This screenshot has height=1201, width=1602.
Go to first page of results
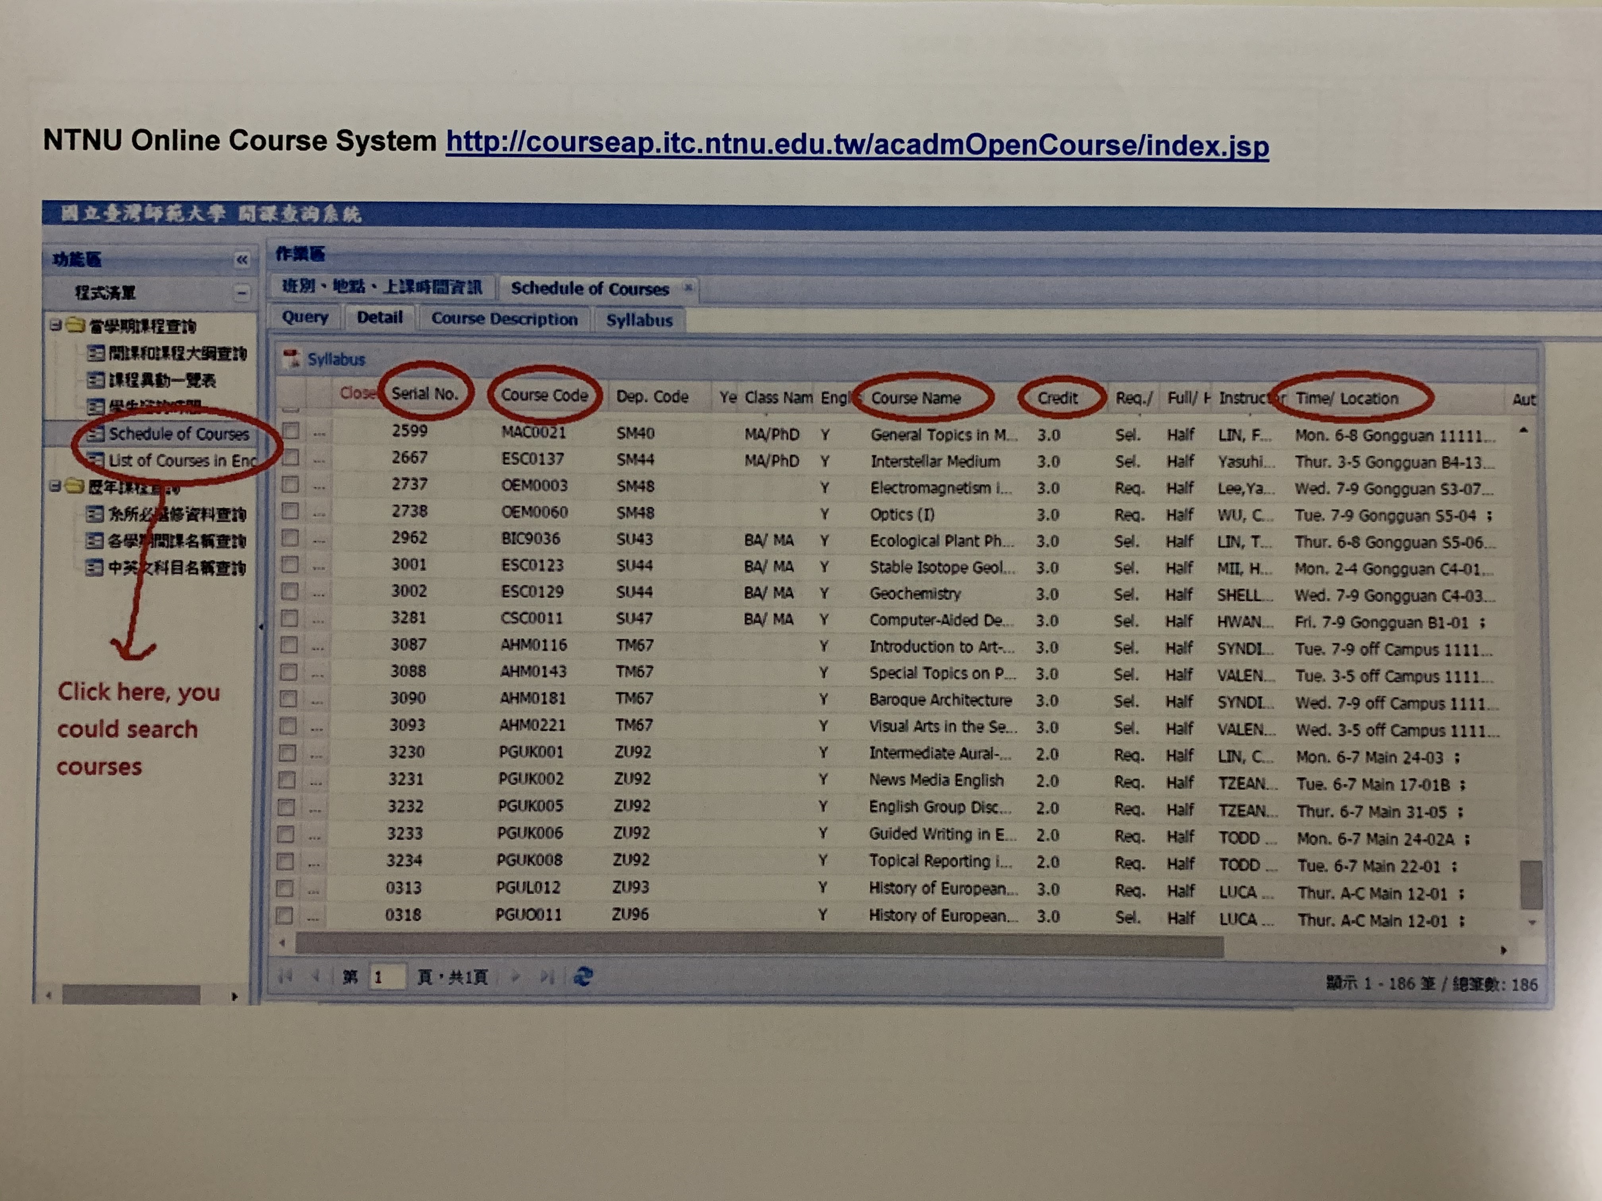click(x=285, y=977)
